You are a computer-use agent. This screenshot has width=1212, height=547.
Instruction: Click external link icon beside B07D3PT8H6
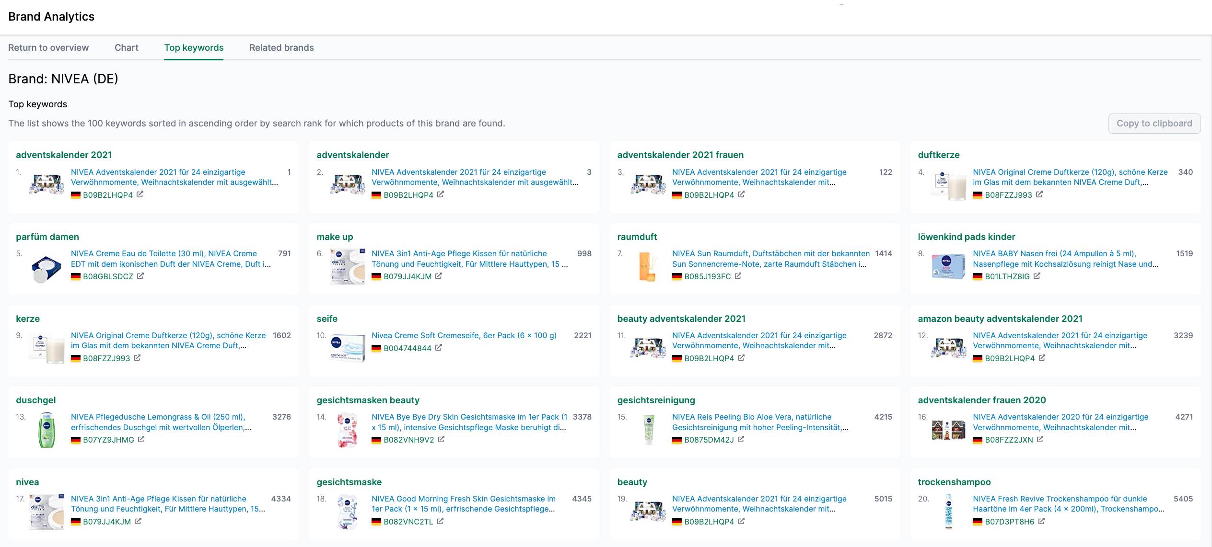pyautogui.click(x=1041, y=521)
